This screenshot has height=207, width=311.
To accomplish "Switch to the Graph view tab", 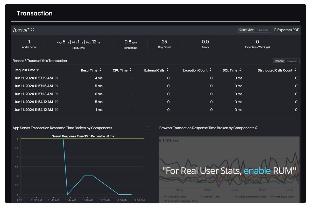I will 246,29.
